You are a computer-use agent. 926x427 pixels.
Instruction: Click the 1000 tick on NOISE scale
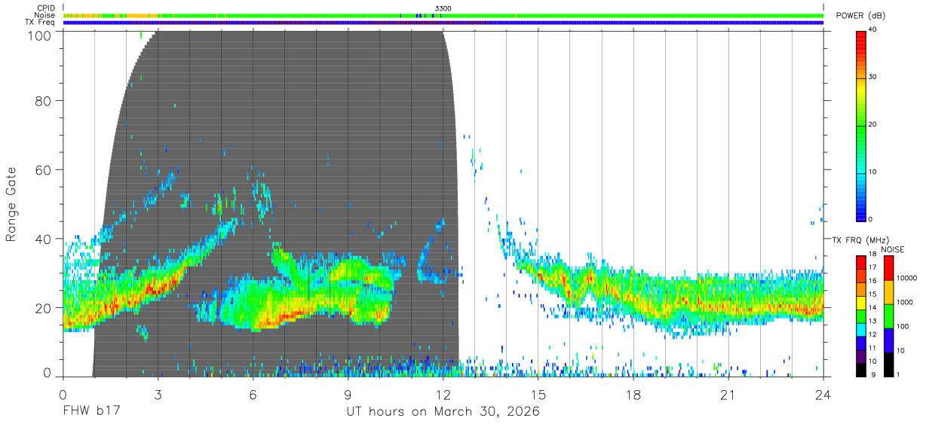[x=904, y=302]
